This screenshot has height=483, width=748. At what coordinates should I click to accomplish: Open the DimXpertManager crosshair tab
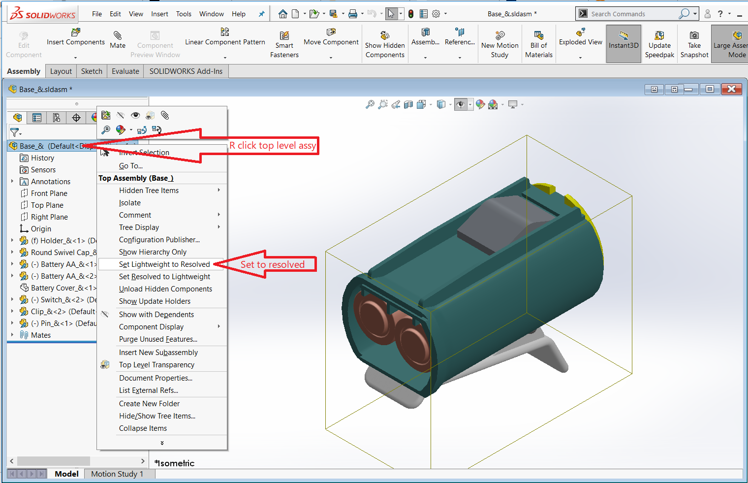(76, 118)
